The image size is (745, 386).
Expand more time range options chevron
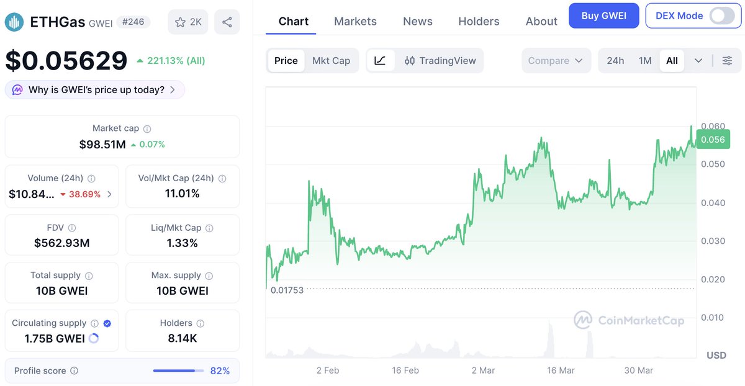[698, 61]
